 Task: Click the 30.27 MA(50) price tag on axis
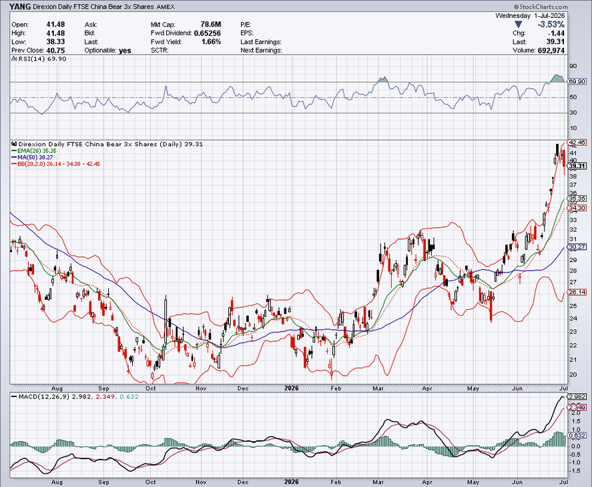tap(577, 247)
